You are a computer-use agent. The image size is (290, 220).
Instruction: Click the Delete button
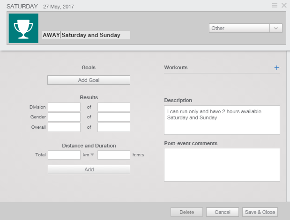pyautogui.click(x=186, y=212)
